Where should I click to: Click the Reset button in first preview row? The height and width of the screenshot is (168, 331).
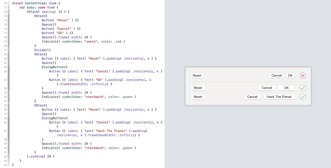(x=197, y=76)
